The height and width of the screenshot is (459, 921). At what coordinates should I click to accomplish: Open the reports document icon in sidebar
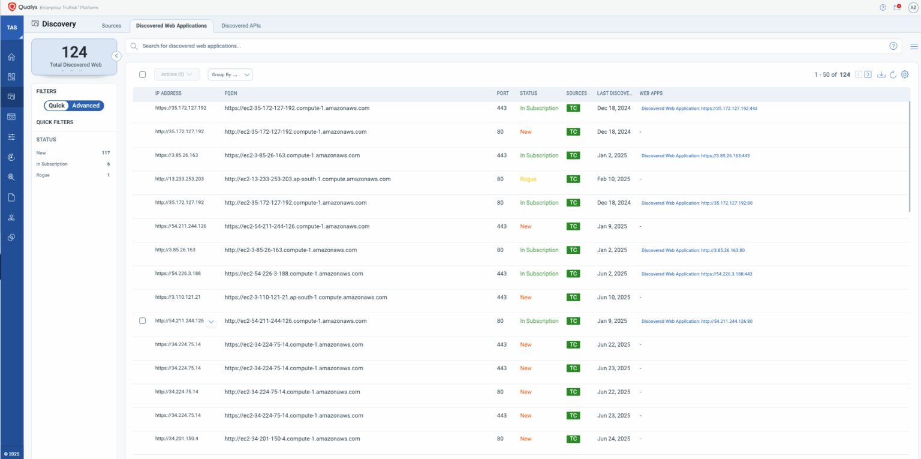[x=11, y=197]
